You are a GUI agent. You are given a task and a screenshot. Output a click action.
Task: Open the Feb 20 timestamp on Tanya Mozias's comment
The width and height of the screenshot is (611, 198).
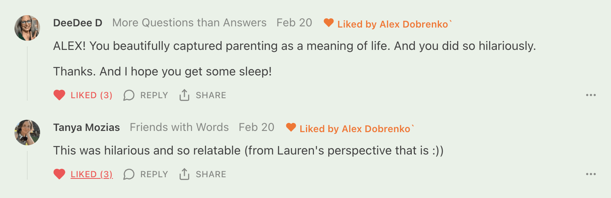[257, 128]
